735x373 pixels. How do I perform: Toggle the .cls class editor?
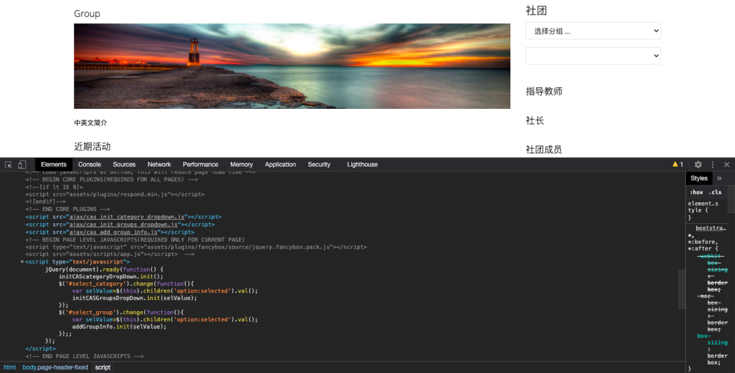pyautogui.click(x=715, y=192)
